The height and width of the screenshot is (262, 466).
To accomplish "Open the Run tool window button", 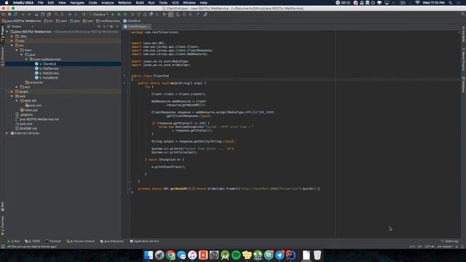I will (14, 241).
